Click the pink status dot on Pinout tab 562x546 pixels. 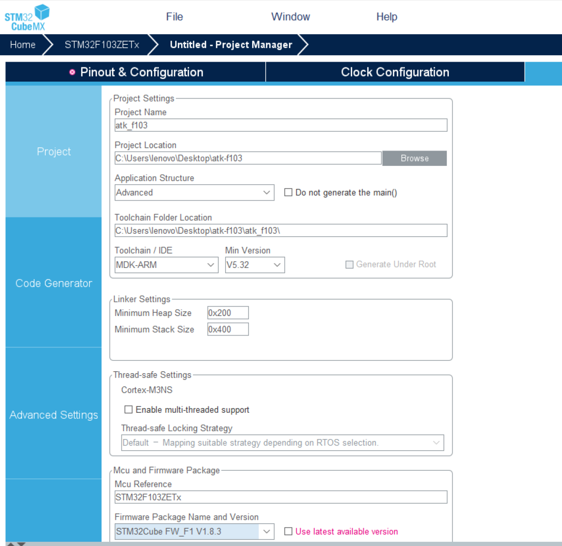[x=72, y=72]
